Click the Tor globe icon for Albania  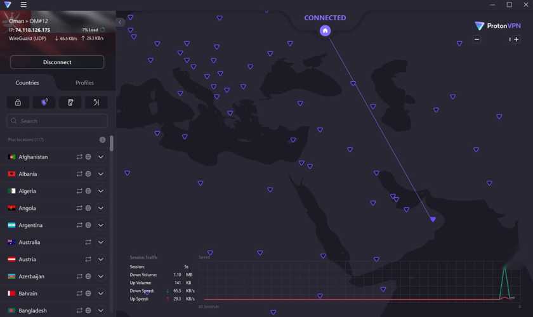tap(88, 174)
